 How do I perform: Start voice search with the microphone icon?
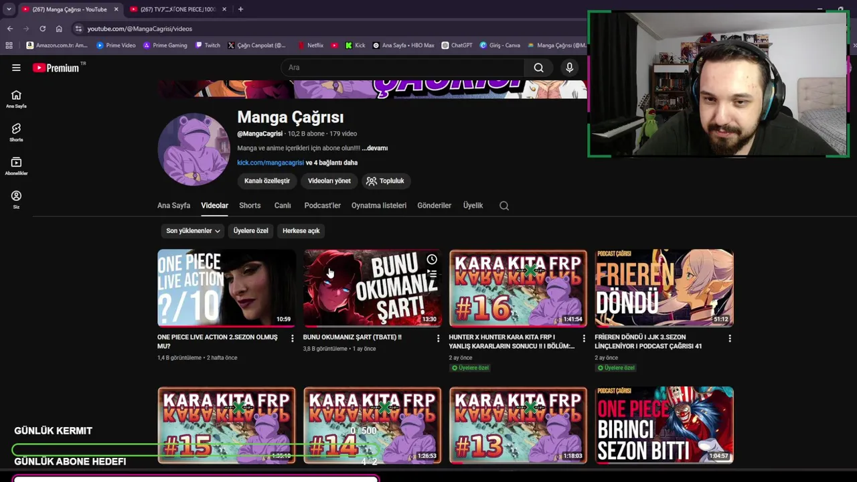point(570,68)
